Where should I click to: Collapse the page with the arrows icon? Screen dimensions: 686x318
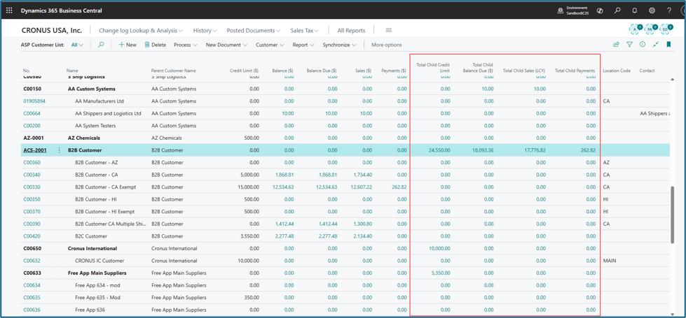tap(655, 44)
